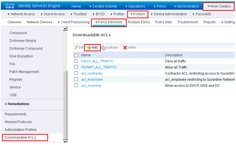Check the DENY_ALL_TRAFFIC row checkbox
236x145 pixels.
click(x=76, y=61)
